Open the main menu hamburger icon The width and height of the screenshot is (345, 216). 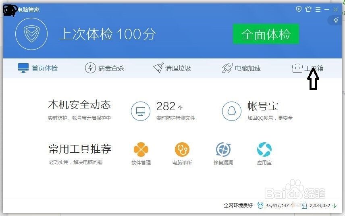click(318, 9)
